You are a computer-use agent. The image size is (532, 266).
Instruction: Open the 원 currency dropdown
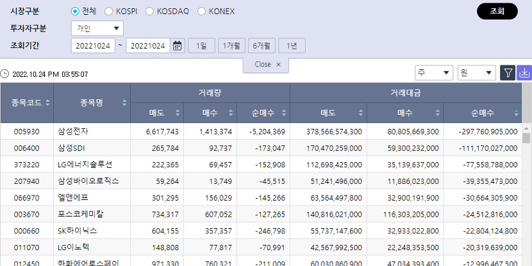(476, 72)
